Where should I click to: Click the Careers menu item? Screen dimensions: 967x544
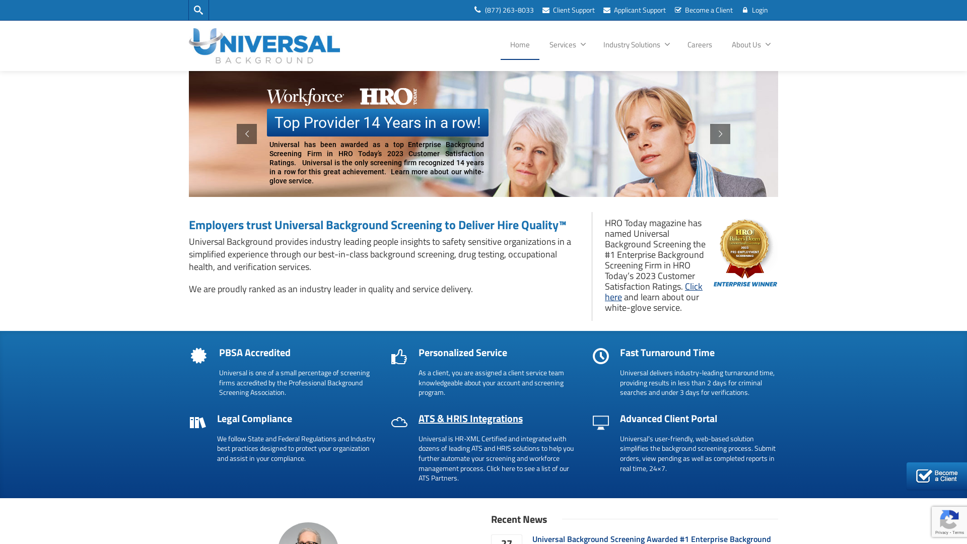(700, 44)
